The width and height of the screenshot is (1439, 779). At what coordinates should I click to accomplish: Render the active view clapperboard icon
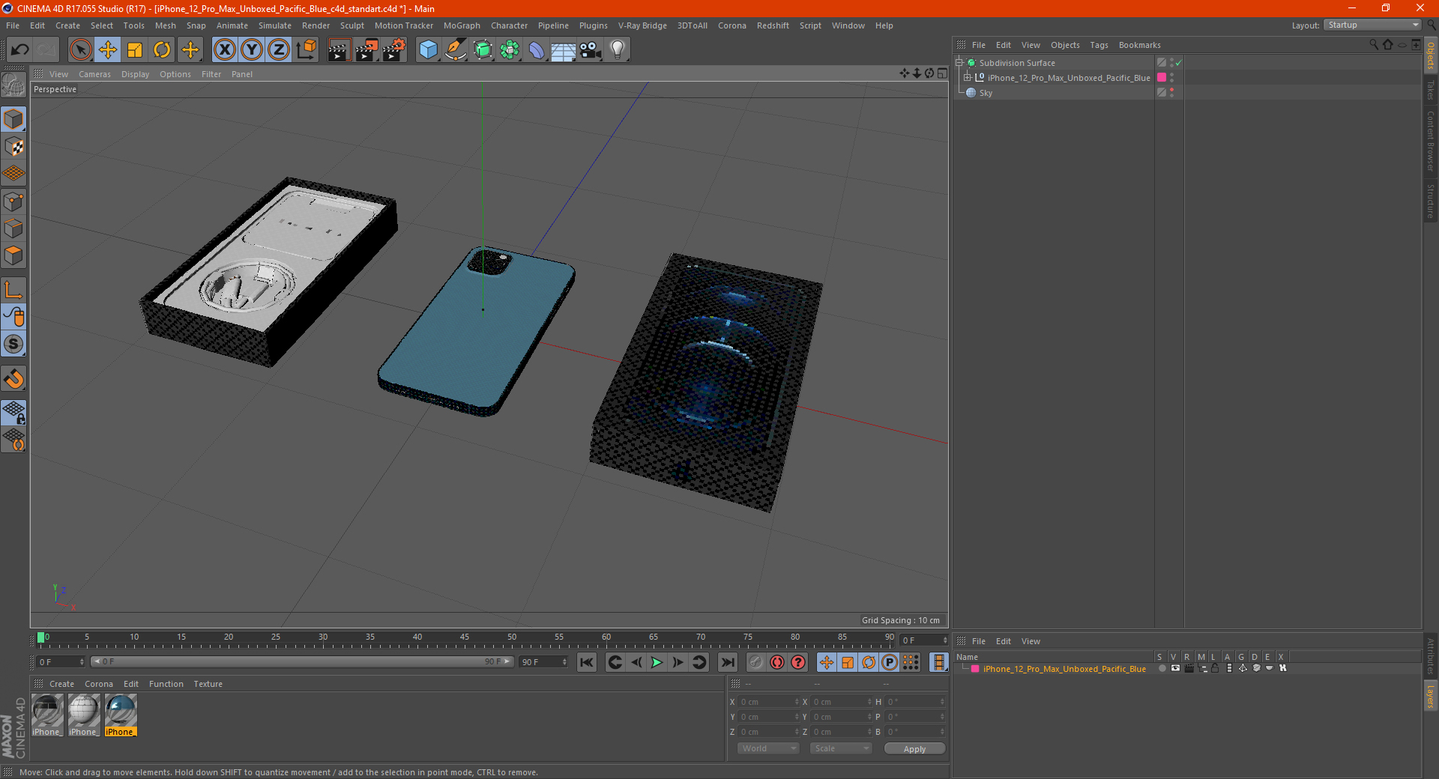[339, 50]
